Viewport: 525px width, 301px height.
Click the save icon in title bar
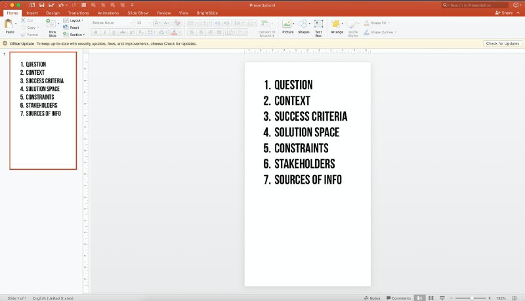click(x=41, y=5)
